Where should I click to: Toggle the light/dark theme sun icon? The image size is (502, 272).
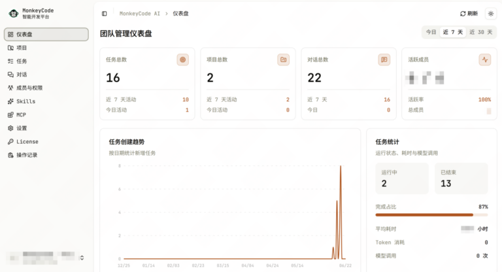(x=491, y=14)
